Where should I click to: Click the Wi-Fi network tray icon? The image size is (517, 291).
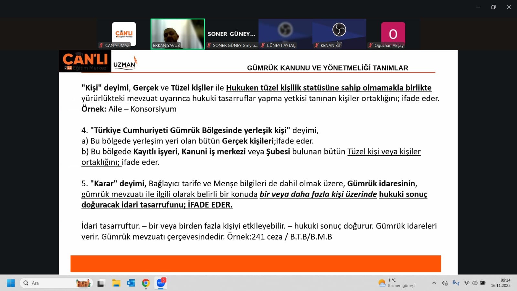(466, 283)
